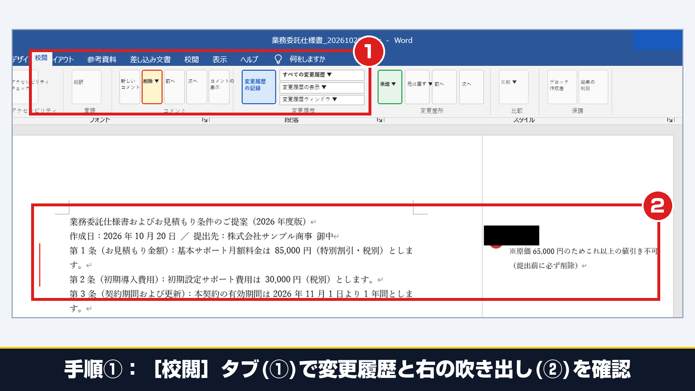The width and height of the screenshot is (695, 391).
Task: Click the 翻訳 (translate) button
Action: coord(86,87)
